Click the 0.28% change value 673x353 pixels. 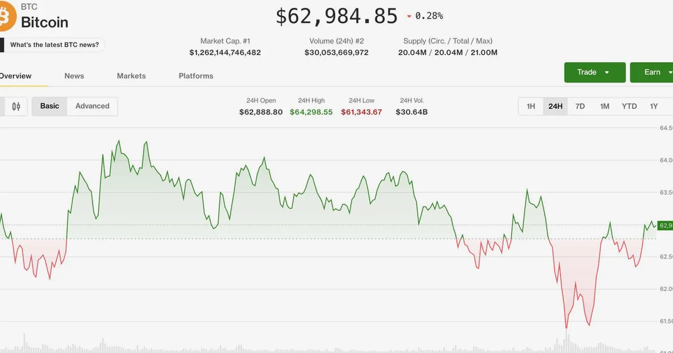tap(429, 16)
